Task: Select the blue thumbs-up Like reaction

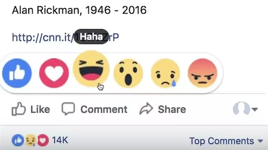Action: point(17,73)
